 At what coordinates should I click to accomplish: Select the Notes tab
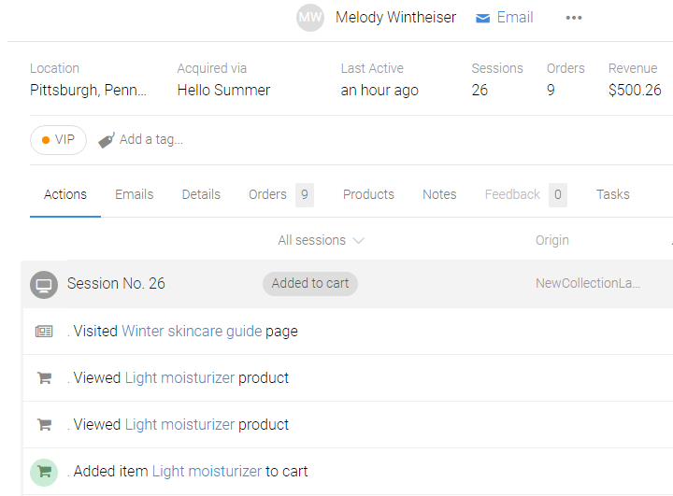(439, 194)
